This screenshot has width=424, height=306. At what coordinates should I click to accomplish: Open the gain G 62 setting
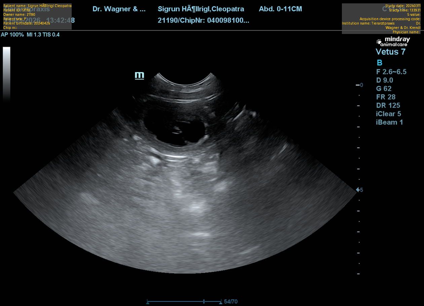(x=384, y=88)
